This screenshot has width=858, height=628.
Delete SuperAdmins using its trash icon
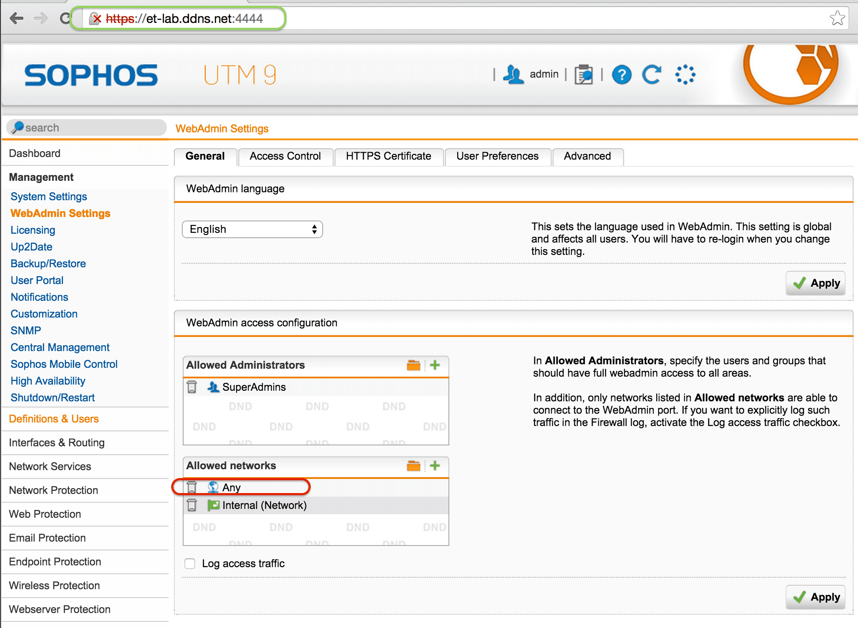[x=192, y=387]
